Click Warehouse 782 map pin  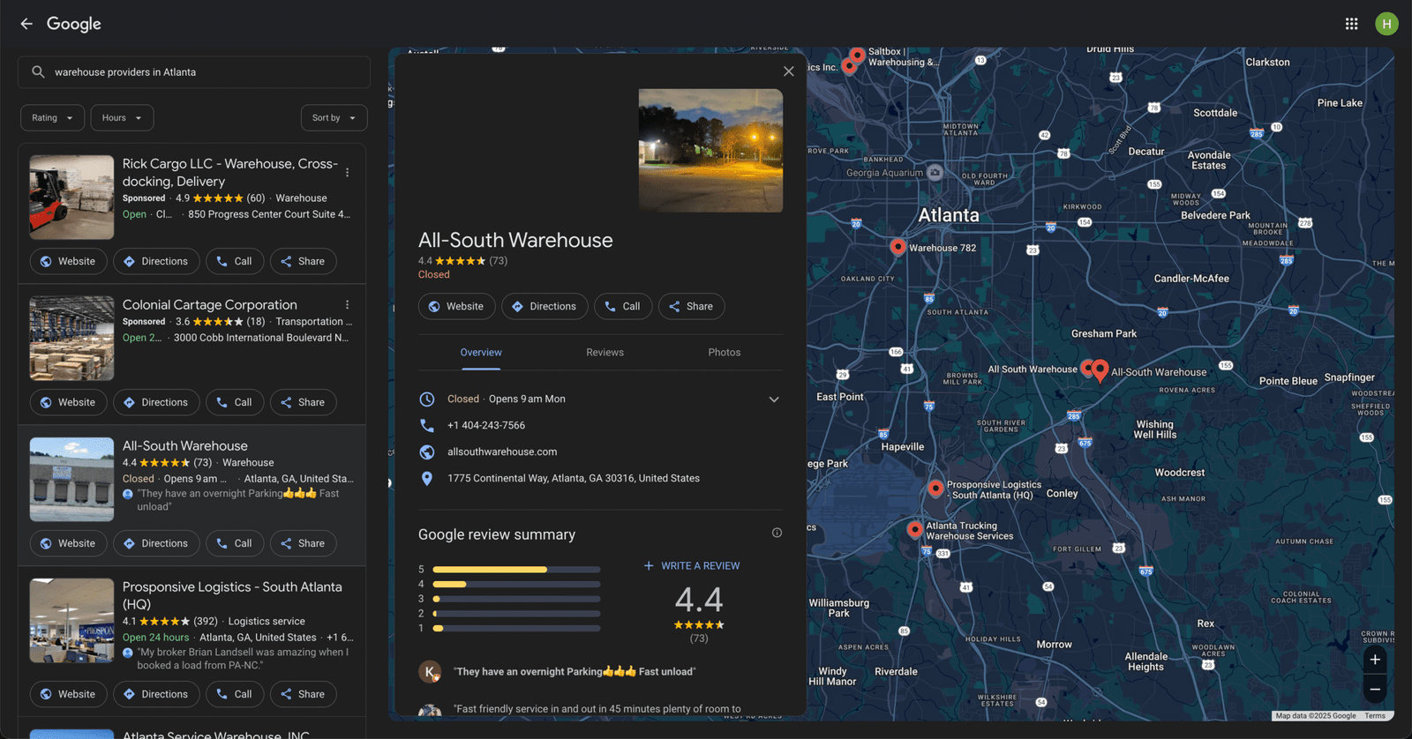(x=898, y=247)
